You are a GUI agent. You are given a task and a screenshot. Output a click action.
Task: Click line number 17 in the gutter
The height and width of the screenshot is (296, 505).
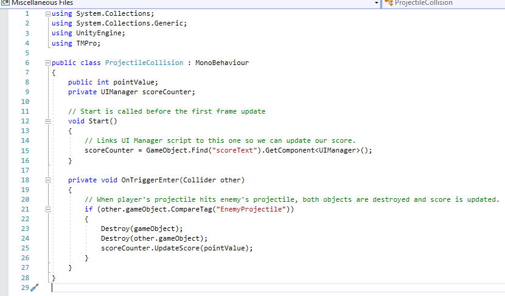25,170
